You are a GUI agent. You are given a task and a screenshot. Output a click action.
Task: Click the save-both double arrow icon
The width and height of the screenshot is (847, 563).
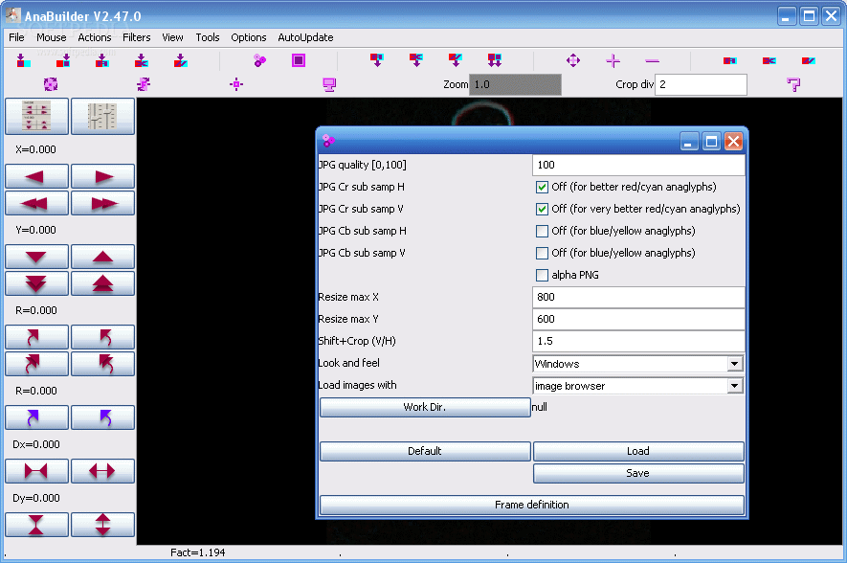[x=494, y=60]
